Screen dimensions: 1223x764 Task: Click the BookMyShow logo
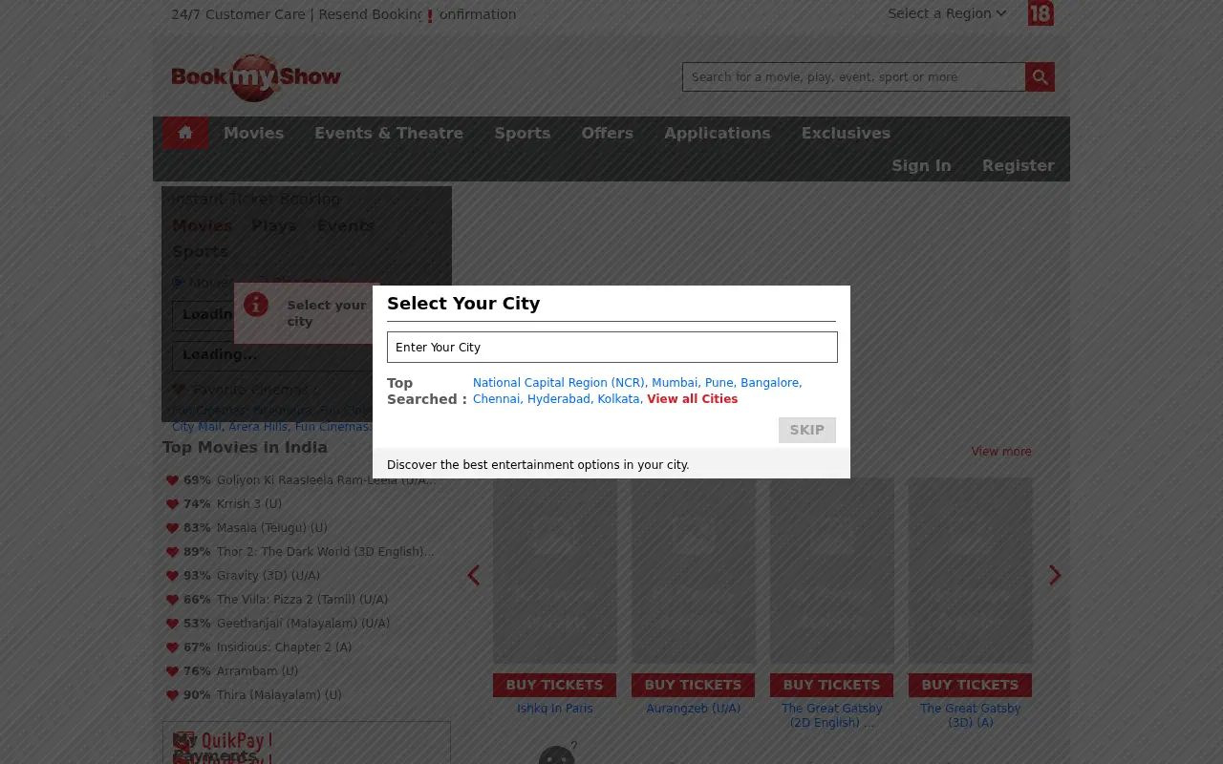click(256, 76)
